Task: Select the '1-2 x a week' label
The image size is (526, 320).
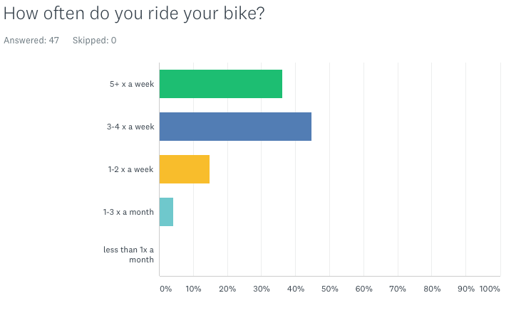Action: [131, 169]
